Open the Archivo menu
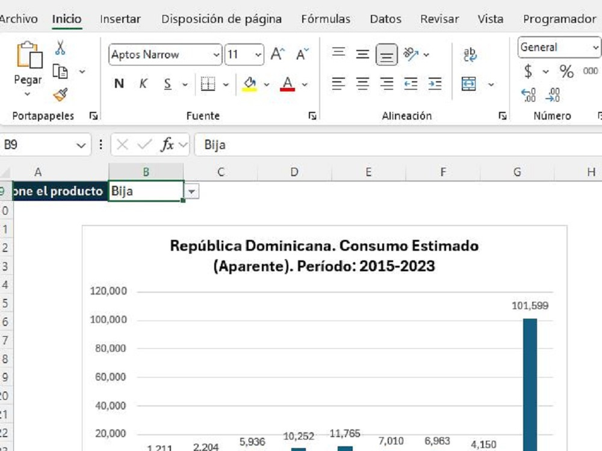This screenshot has width=602, height=451. 19,19
